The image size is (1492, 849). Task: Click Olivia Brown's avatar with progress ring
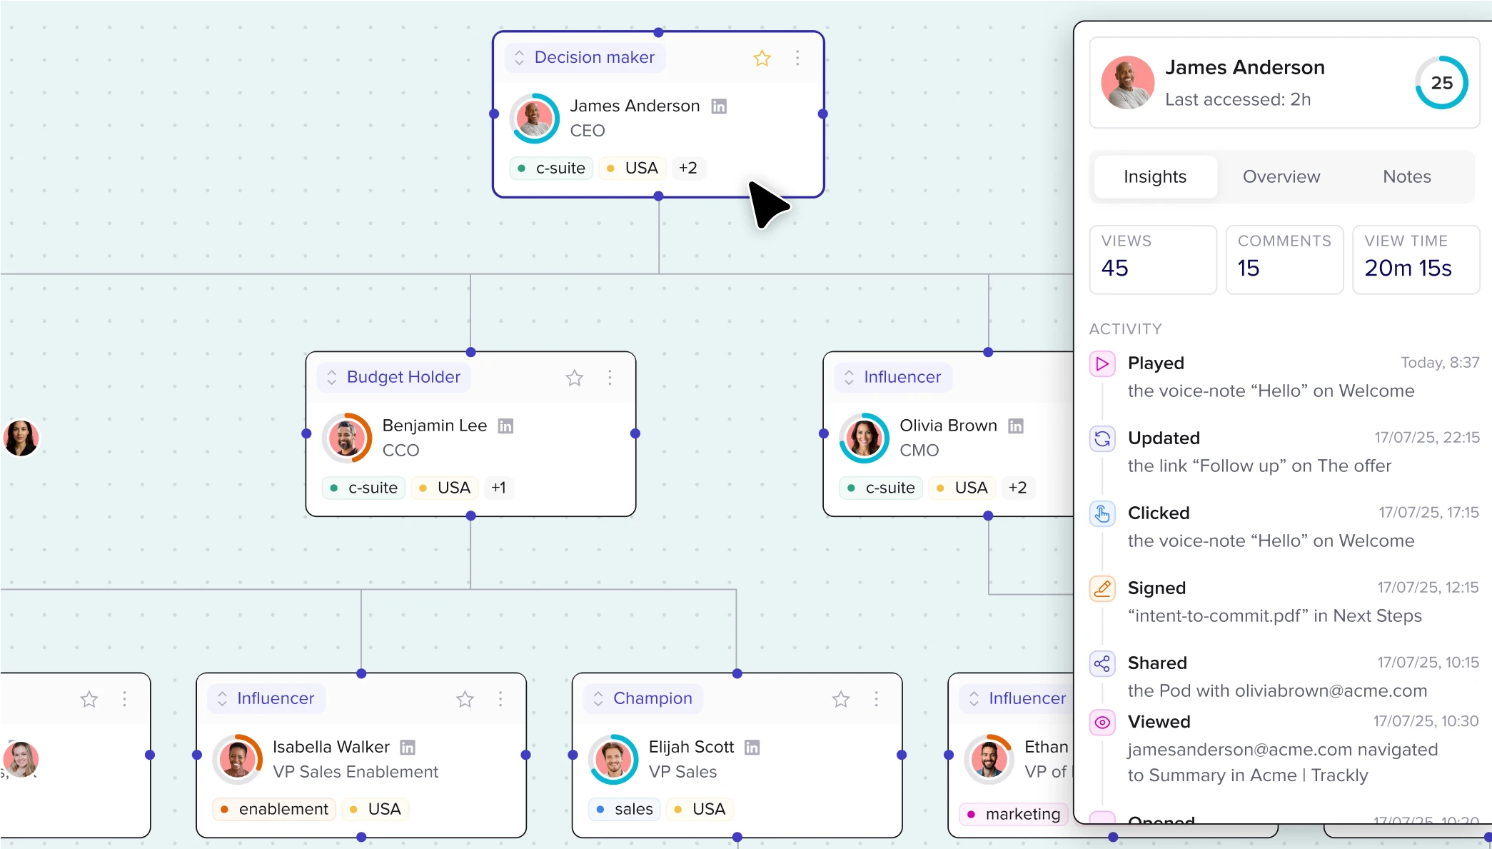tap(865, 438)
